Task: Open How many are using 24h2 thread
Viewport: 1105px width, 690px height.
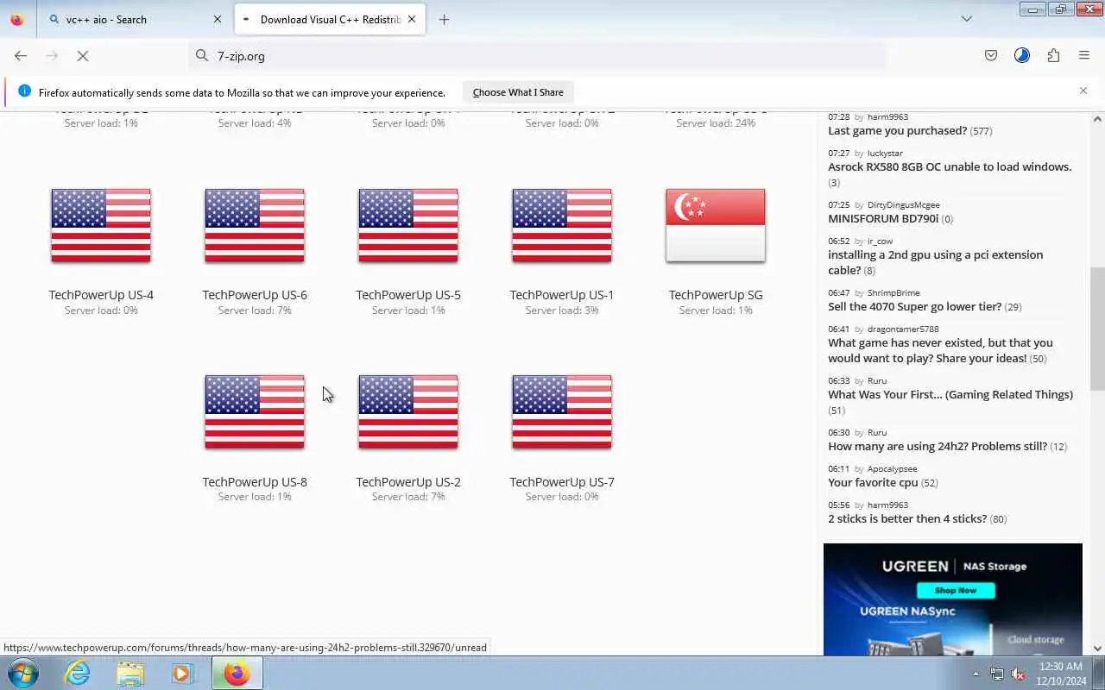Action: pos(938,446)
